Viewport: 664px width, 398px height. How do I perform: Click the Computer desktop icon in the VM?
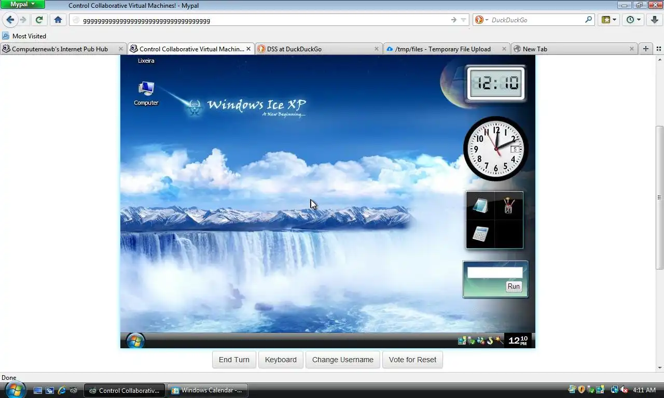[x=146, y=93]
